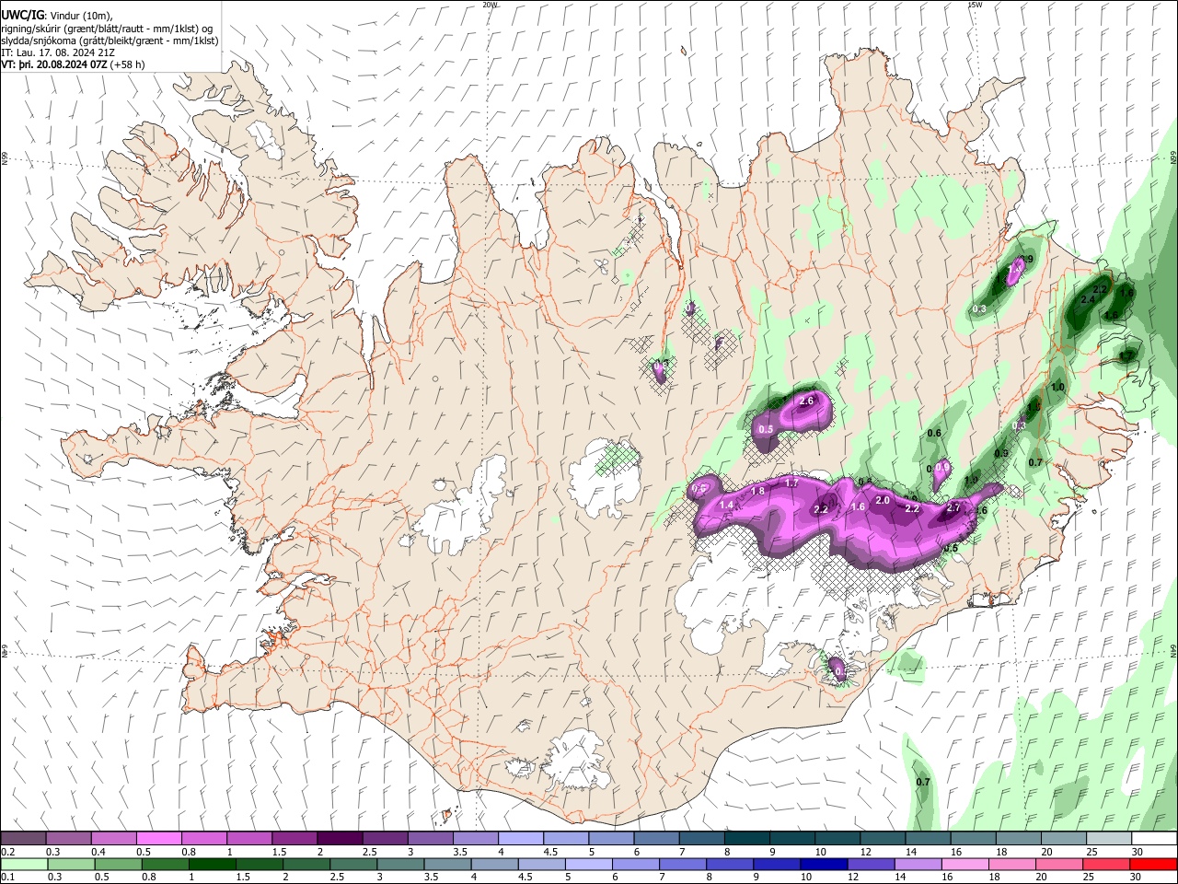
Task: Pick the light pink swatch between 16 and 18
Action: tap(964, 864)
